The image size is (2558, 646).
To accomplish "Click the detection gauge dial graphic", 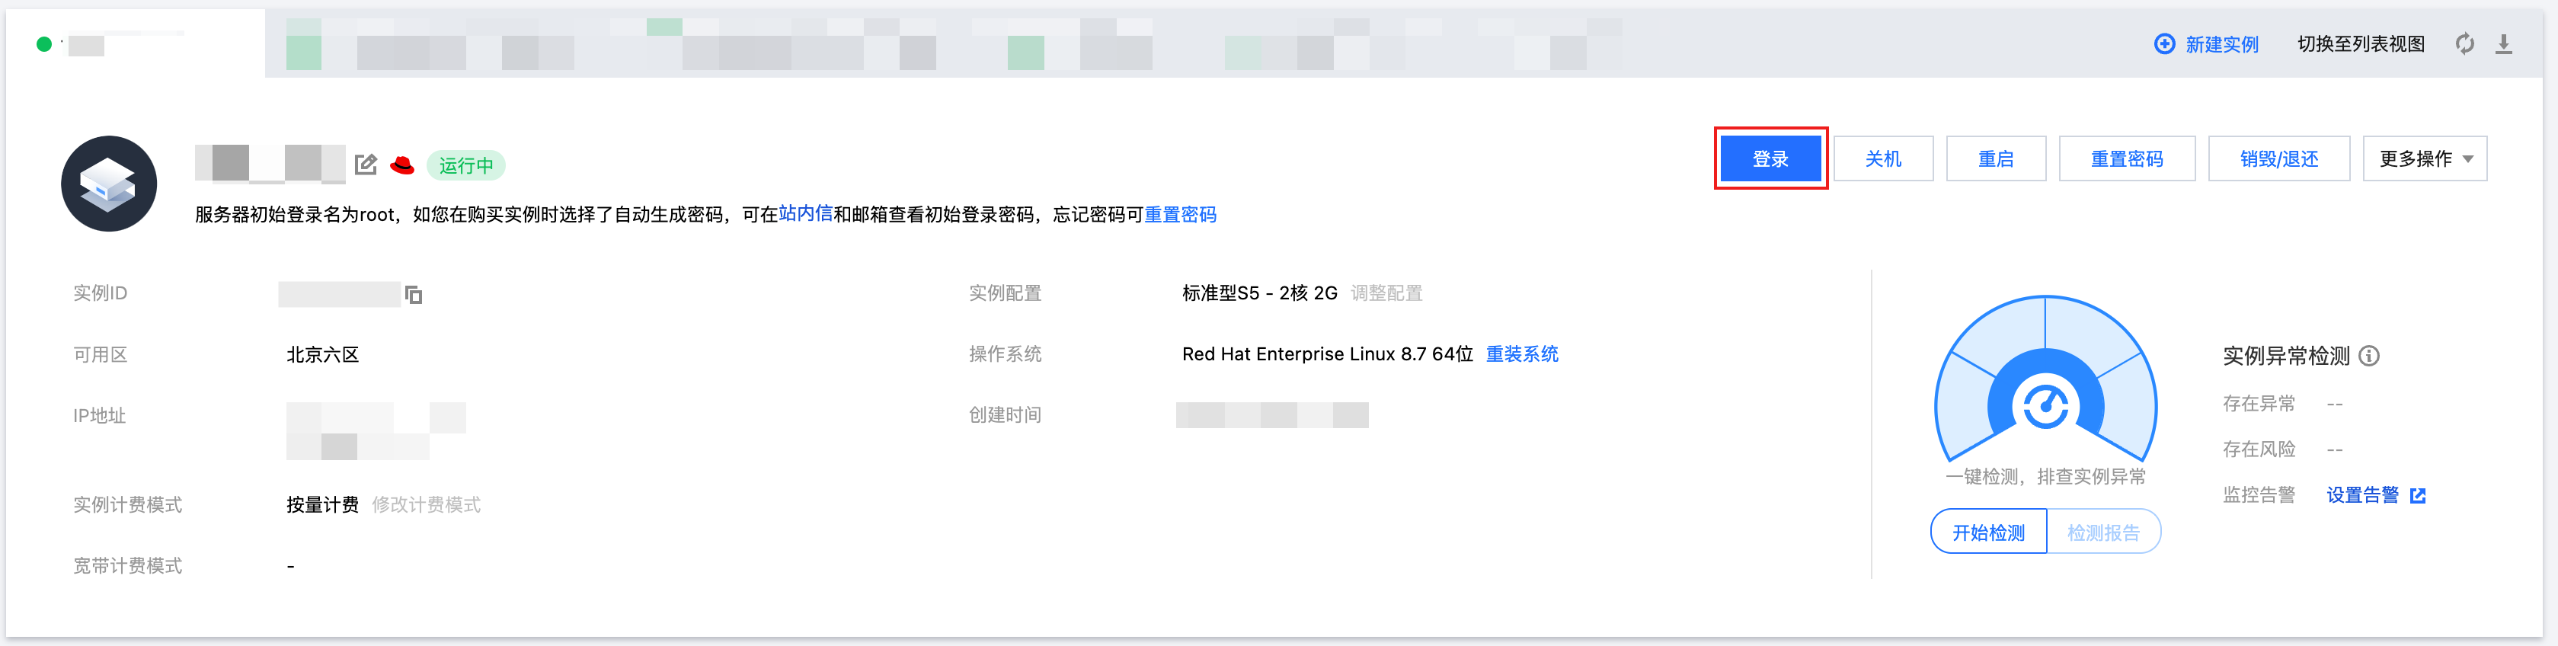I will 2045,382.
